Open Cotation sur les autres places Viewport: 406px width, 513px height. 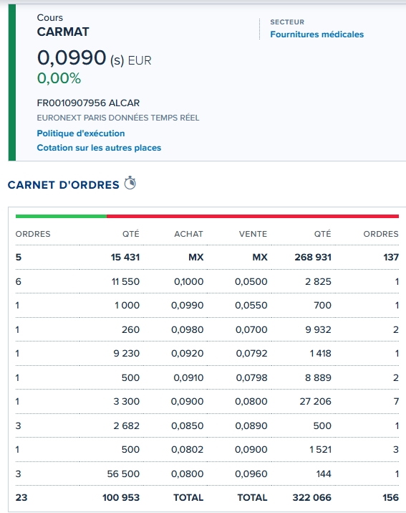click(x=99, y=148)
